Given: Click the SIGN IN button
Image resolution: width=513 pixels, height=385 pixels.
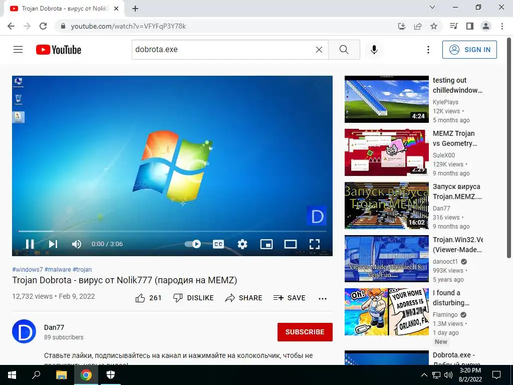Looking at the screenshot, I should [469, 50].
